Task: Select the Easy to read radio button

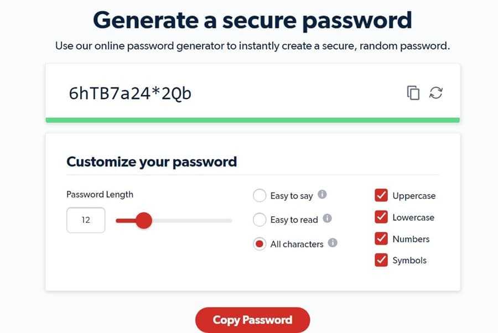Action: pos(259,219)
